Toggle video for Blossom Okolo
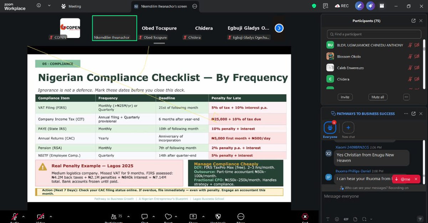The image size is (428, 223). click(417, 57)
